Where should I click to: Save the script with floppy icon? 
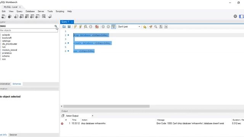tap(69, 27)
